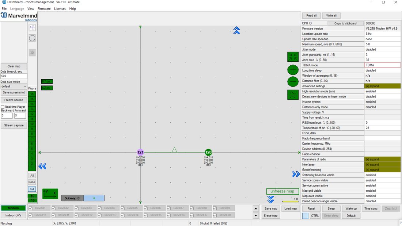Click the up arrow beside device list
Image resolution: width=402 pixels, height=226 pixels.
(x=255, y=208)
